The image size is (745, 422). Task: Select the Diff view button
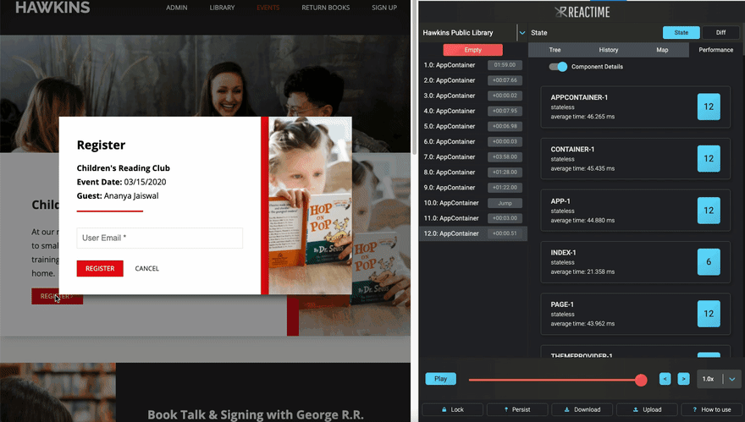pyautogui.click(x=720, y=33)
